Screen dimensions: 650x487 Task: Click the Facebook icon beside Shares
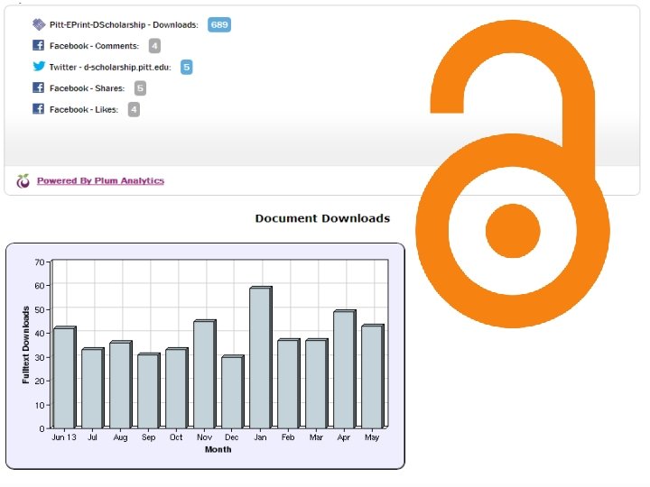pos(39,87)
